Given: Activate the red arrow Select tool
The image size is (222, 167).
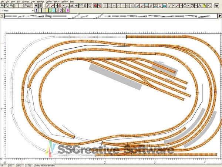Looking at the screenshot, I should click(100, 6).
